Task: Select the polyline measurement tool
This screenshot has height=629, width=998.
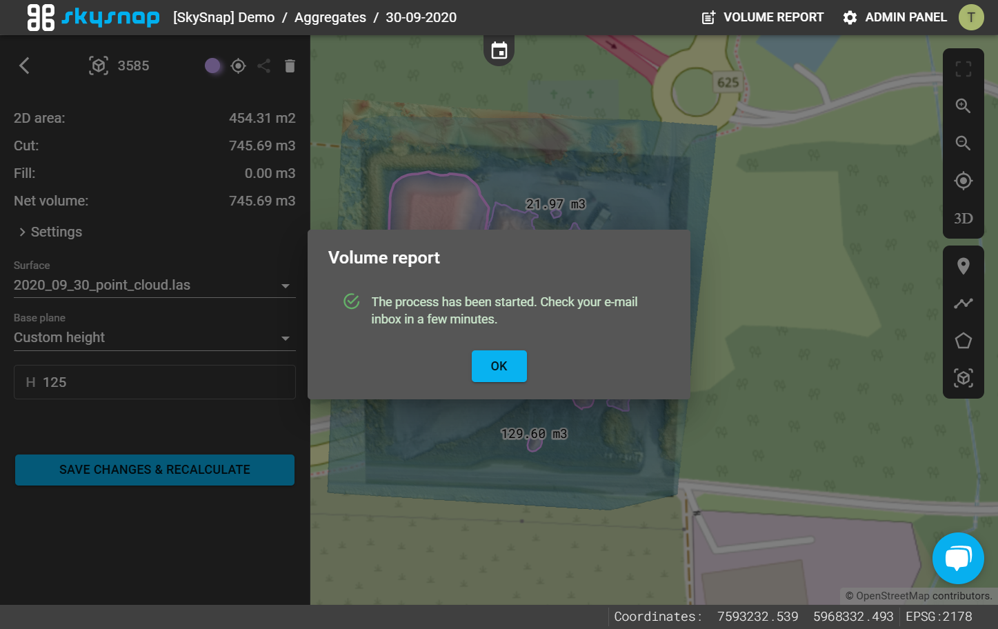Action: point(964,303)
